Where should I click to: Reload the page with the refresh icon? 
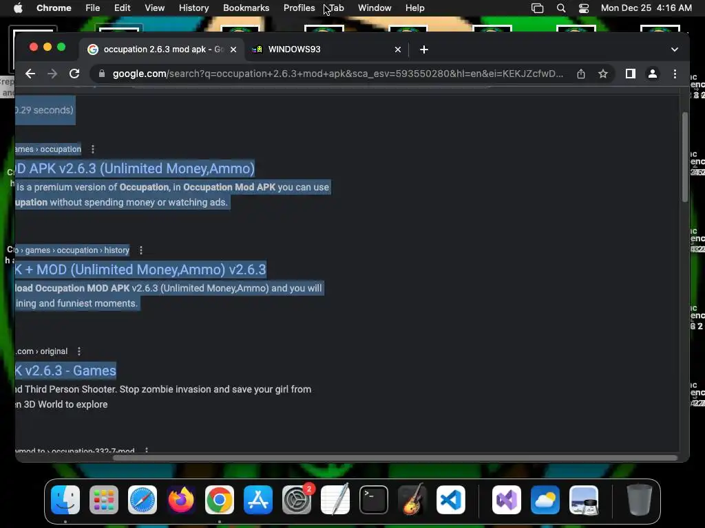(74, 74)
